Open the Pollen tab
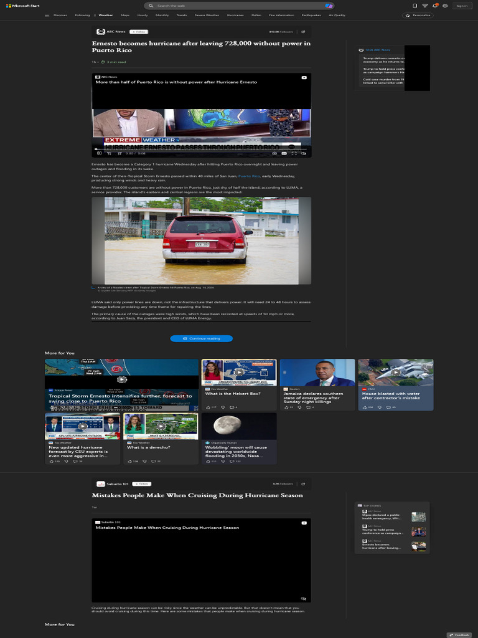 [256, 16]
